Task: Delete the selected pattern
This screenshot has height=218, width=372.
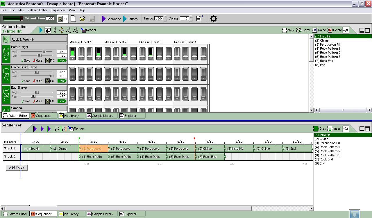Action: 335,30
